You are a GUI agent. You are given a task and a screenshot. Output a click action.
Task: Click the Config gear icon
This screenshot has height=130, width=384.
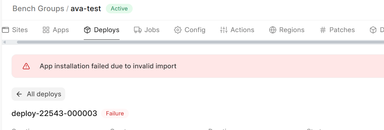pos(177,30)
